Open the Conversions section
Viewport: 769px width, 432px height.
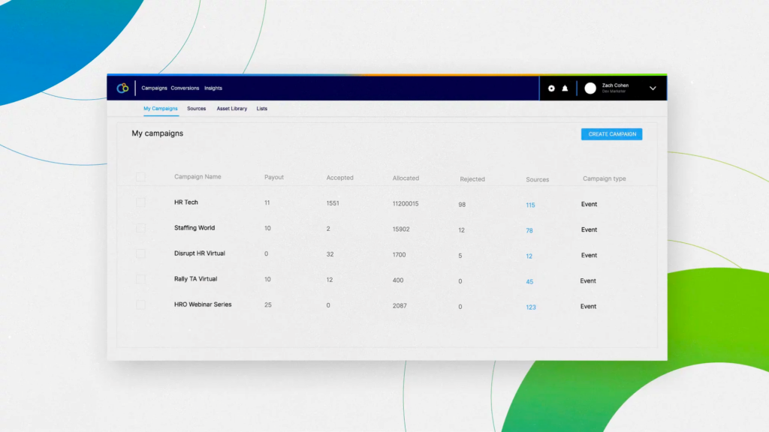click(x=185, y=88)
